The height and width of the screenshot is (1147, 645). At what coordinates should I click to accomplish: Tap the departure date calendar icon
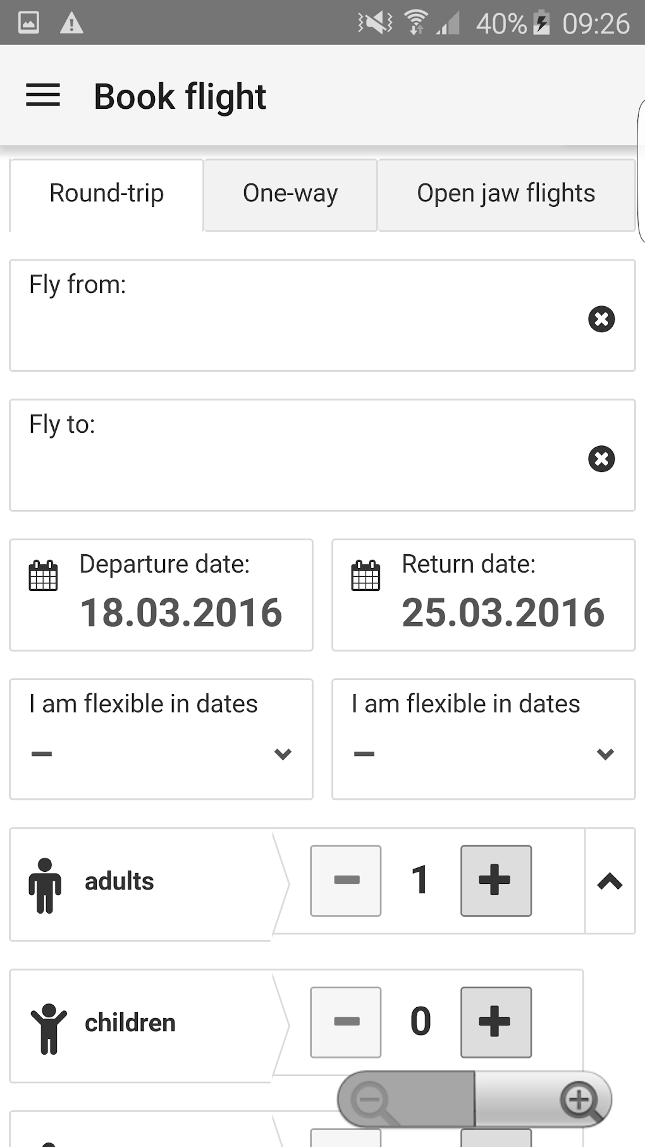tap(44, 576)
